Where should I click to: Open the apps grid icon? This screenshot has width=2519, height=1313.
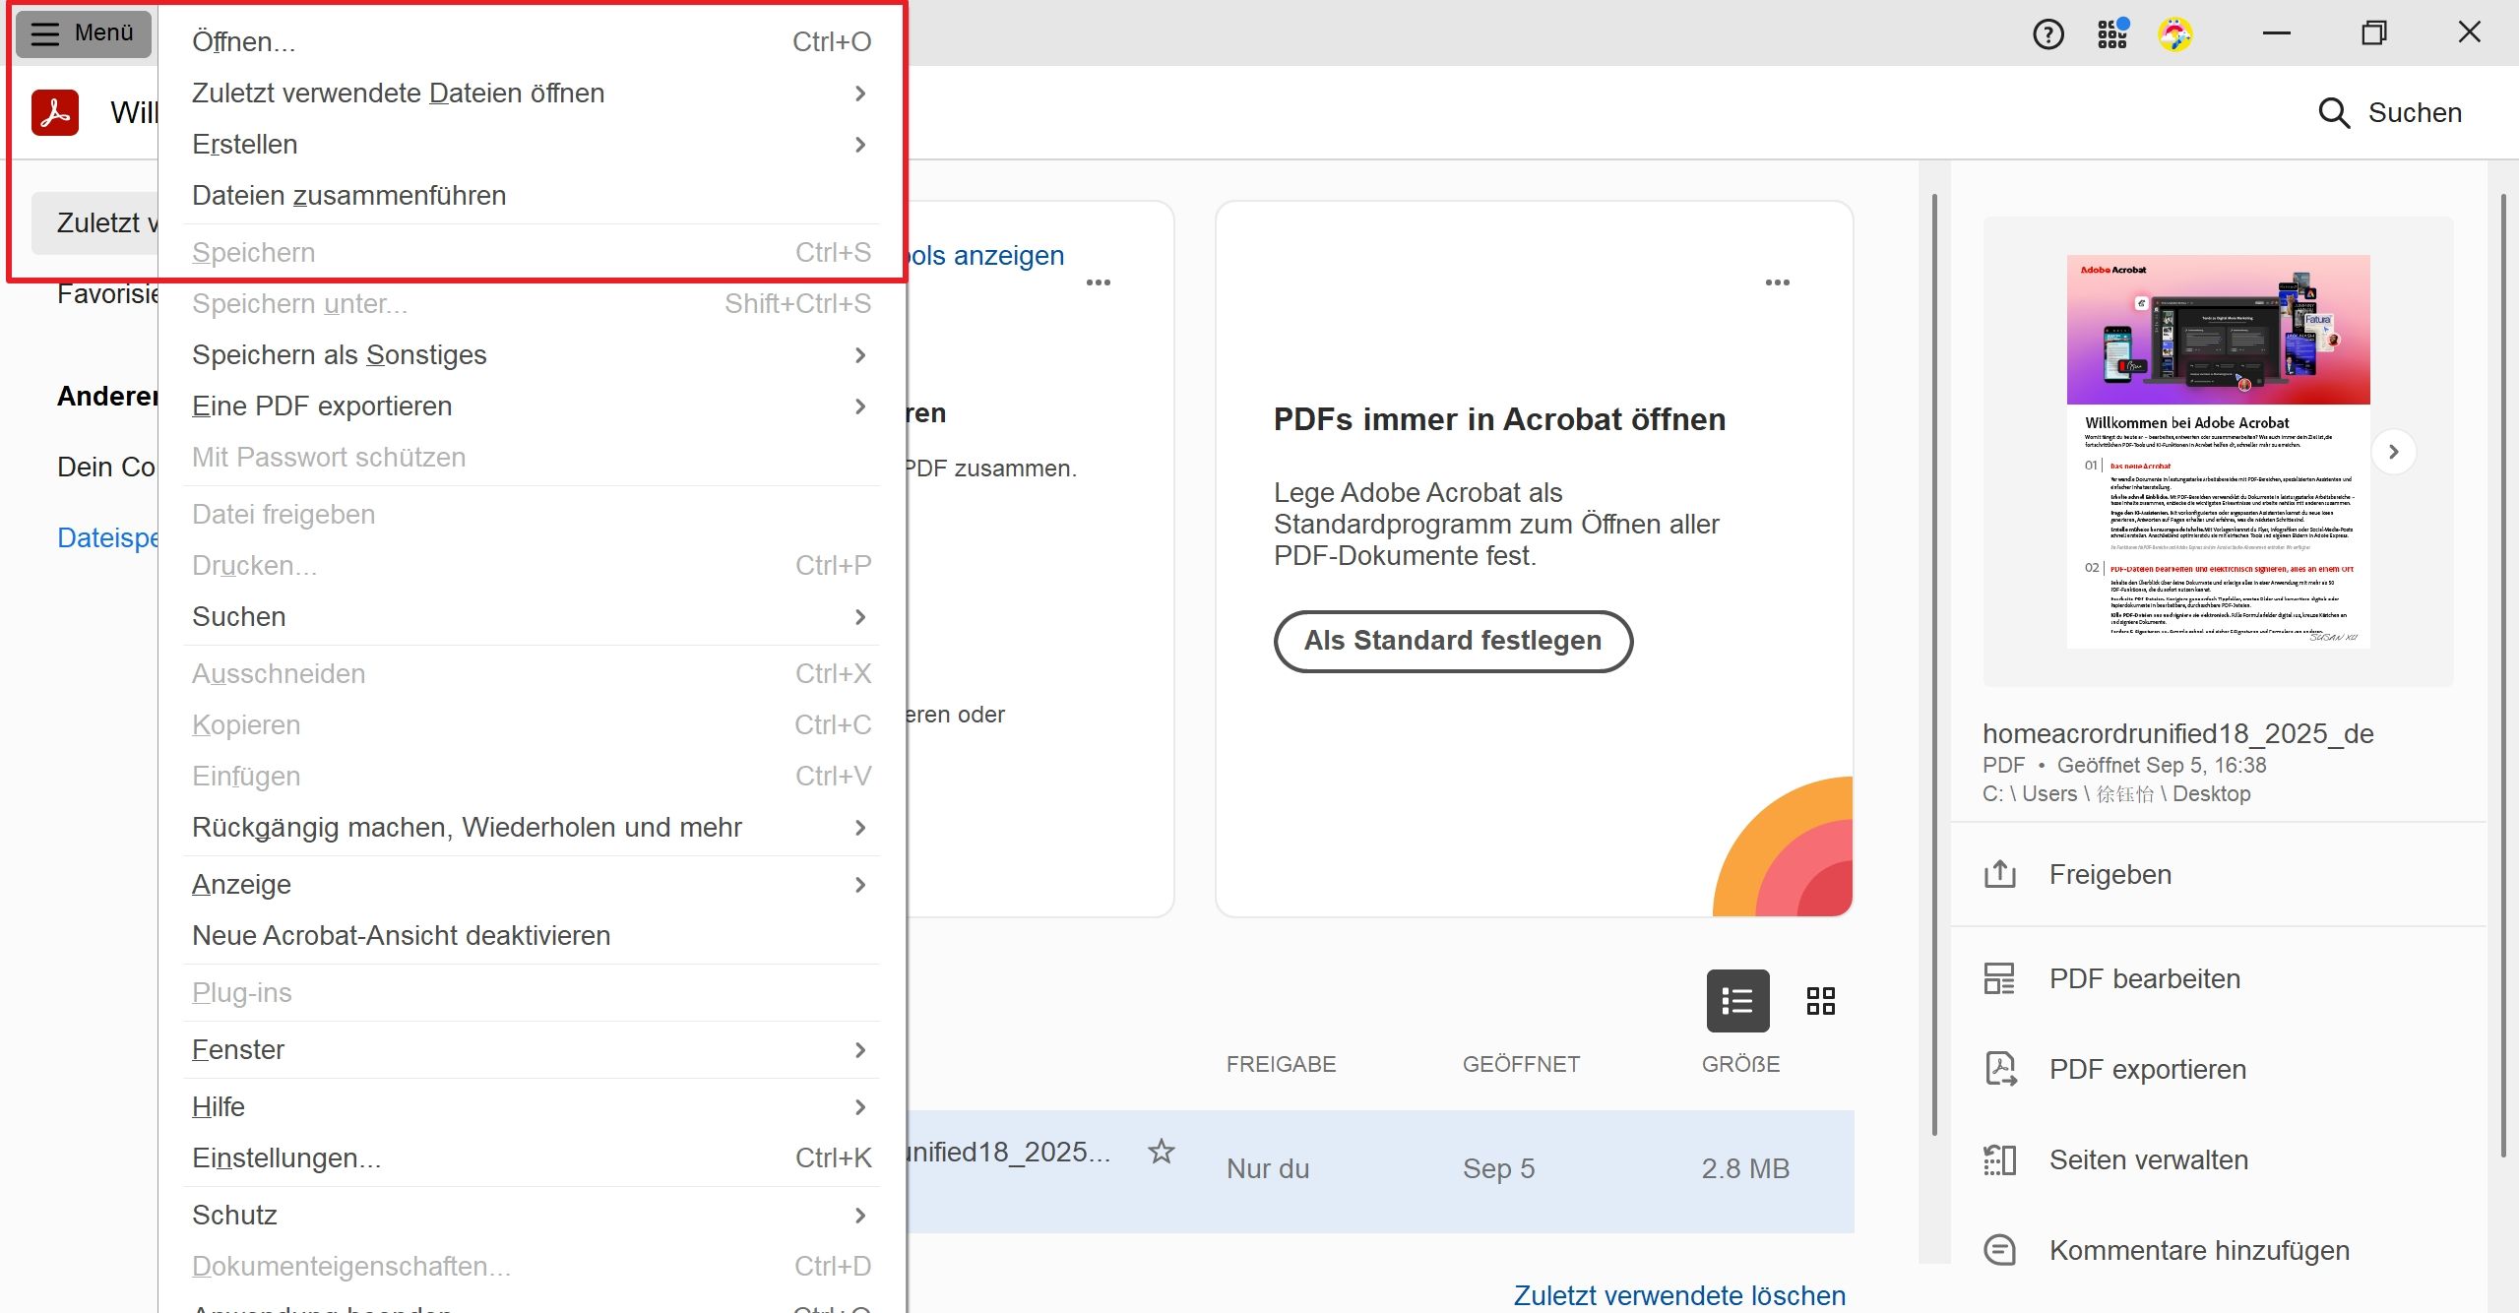(x=2112, y=34)
